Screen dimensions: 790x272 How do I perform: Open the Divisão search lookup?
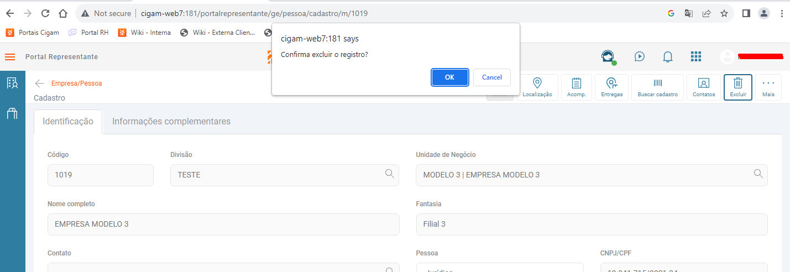click(x=389, y=174)
